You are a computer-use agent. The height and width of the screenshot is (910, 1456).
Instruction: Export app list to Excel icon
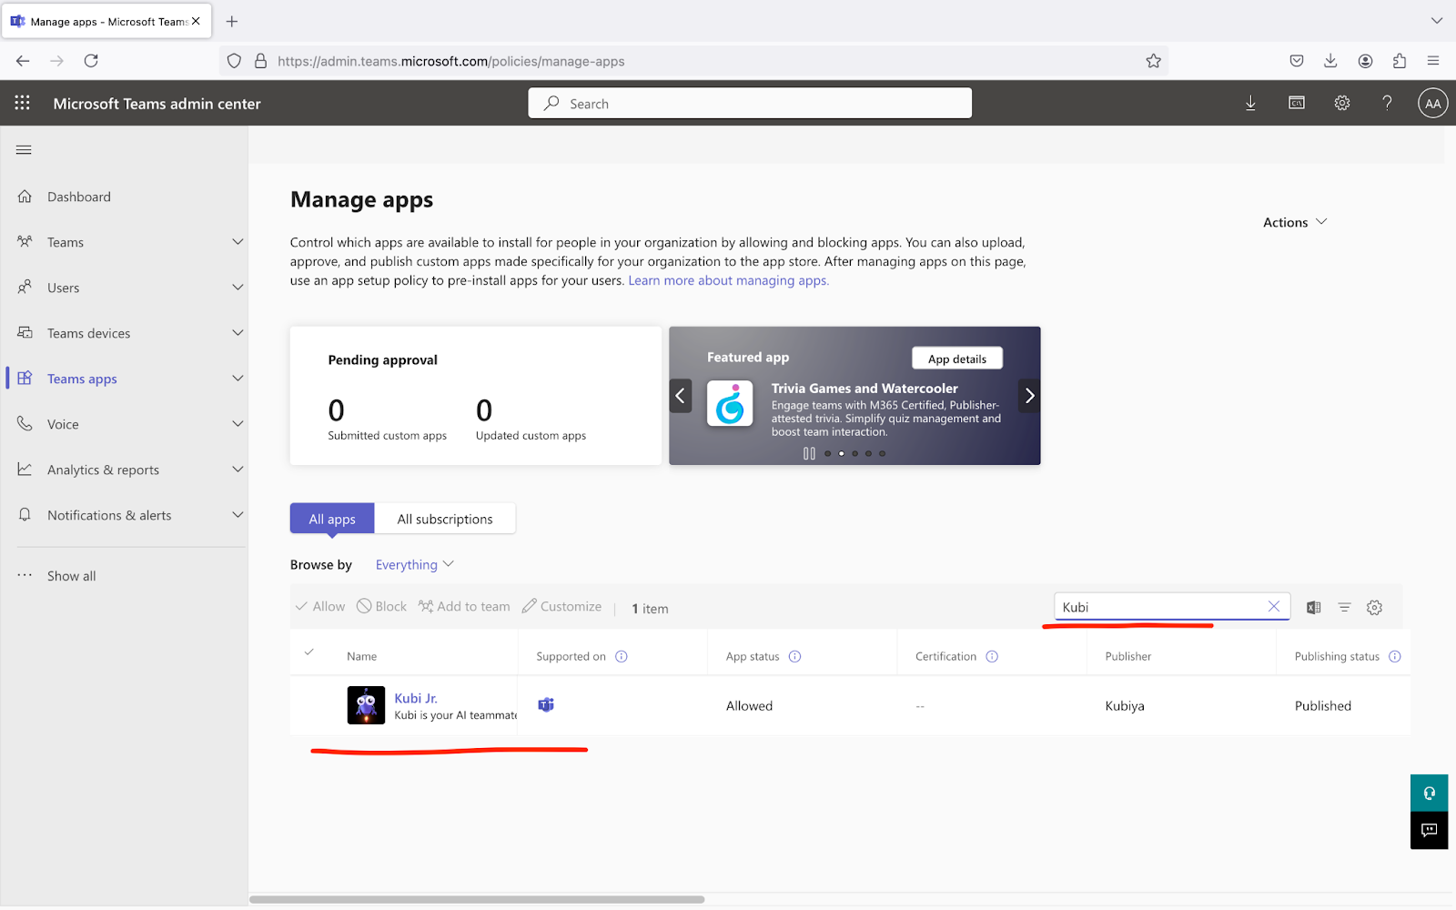[x=1313, y=608]
